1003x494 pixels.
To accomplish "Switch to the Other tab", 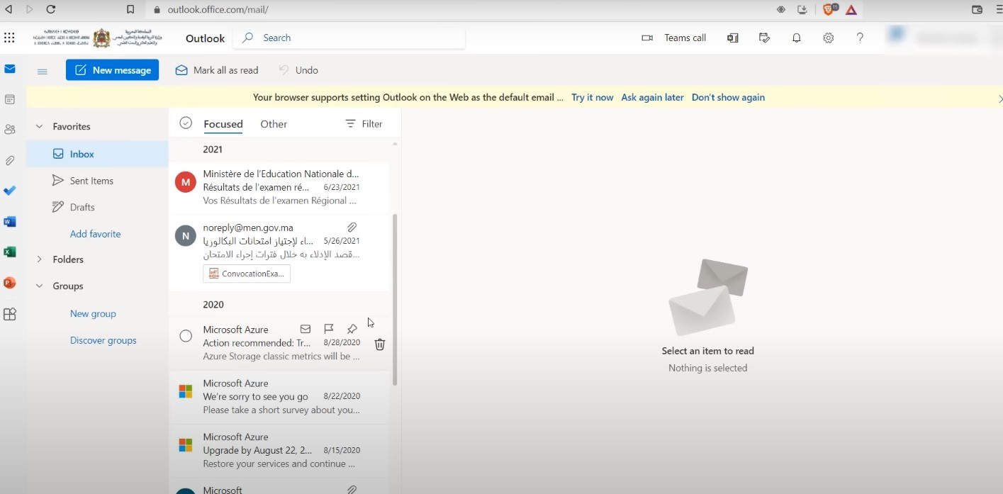I will click(274, 124).
